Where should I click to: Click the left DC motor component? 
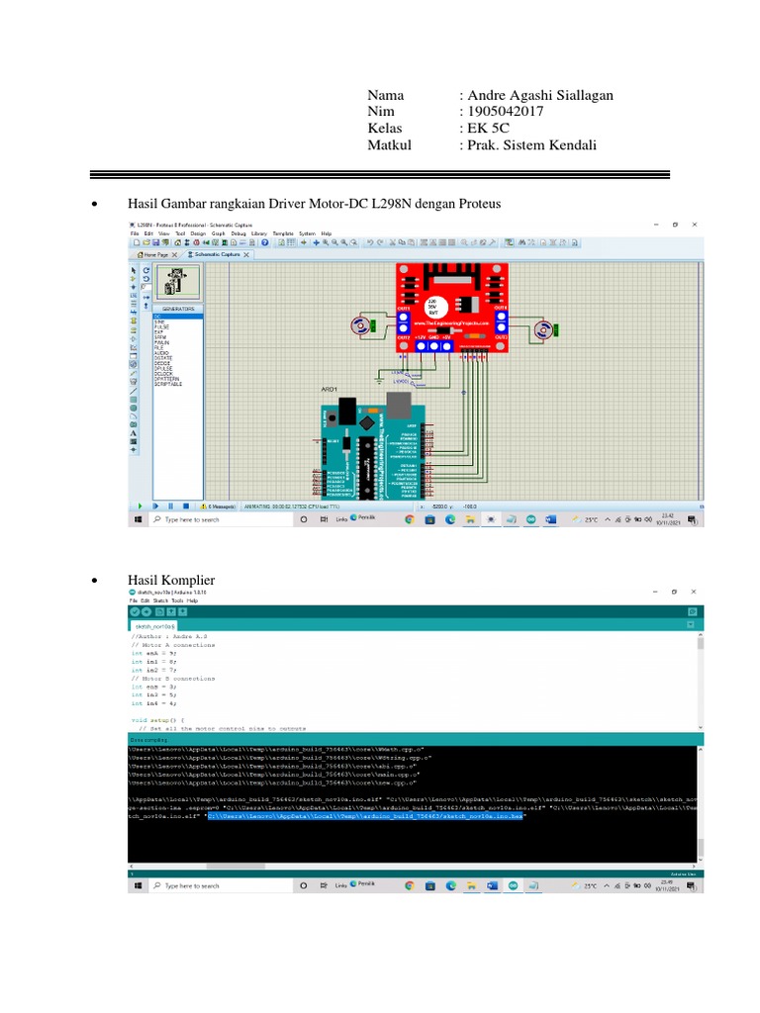tap(362, 325)
